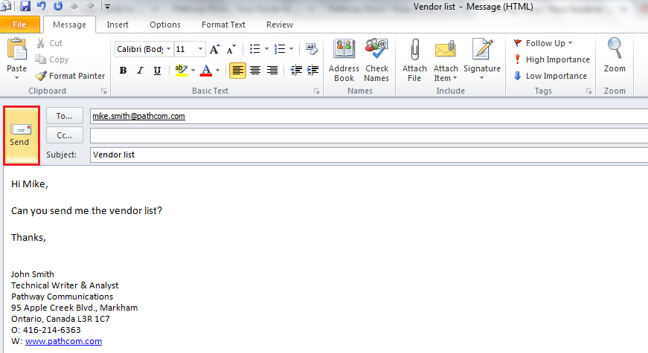Click the Subject field containing Vendor list

coord(368,155)
